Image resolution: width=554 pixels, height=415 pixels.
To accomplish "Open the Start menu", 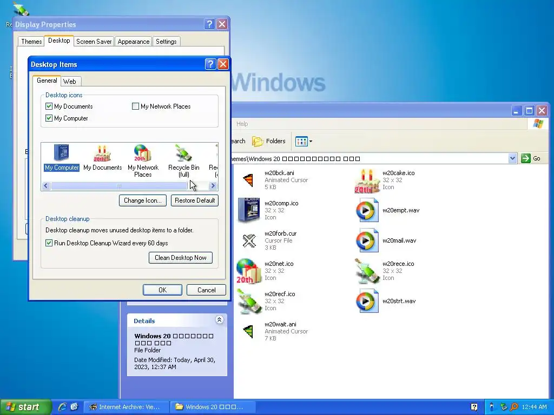I will pos(25,407).
